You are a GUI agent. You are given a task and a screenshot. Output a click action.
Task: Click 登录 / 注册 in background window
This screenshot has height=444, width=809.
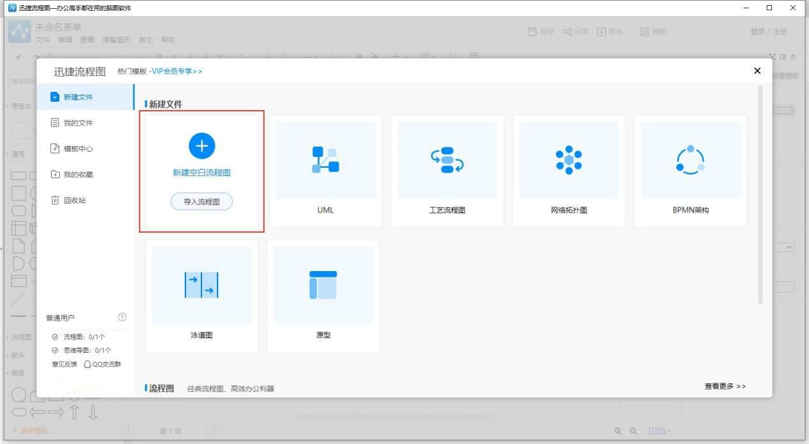[769, 32]
